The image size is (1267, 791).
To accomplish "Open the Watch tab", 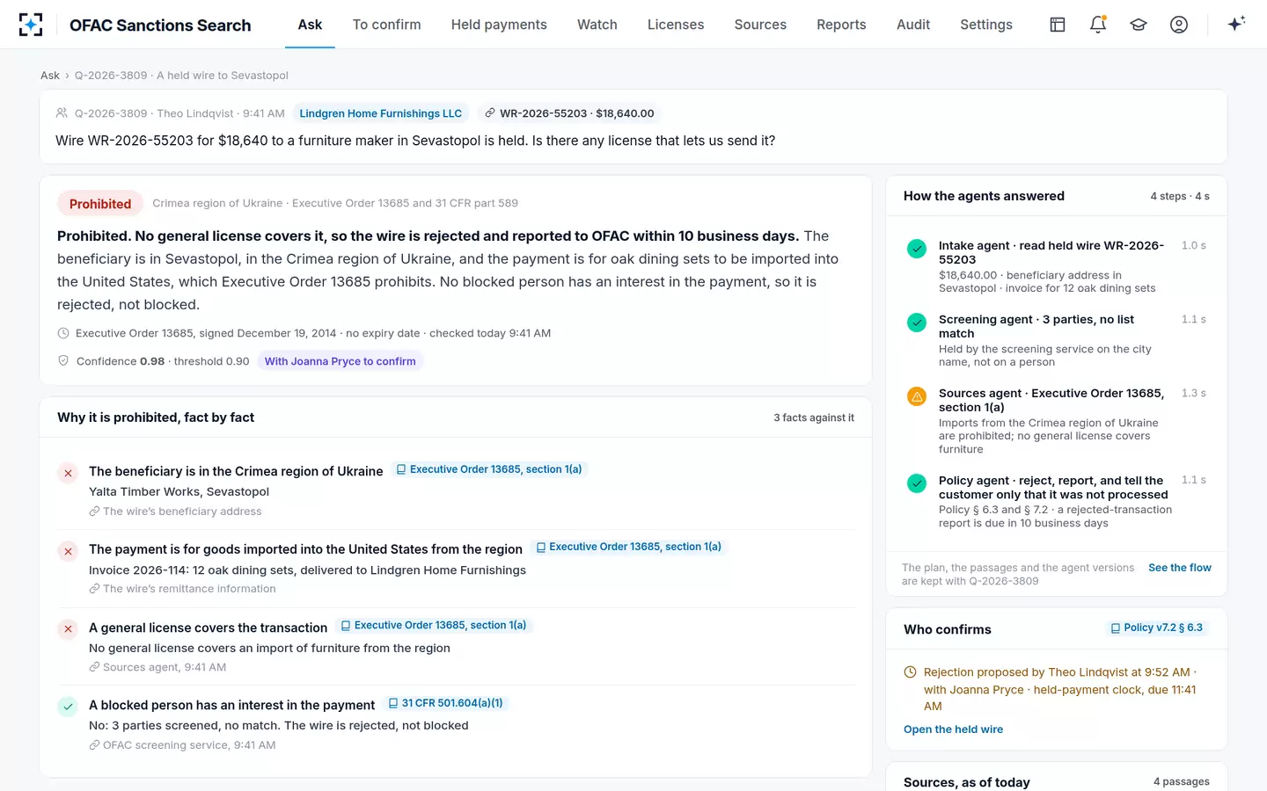I will click(x=597, y=25).
